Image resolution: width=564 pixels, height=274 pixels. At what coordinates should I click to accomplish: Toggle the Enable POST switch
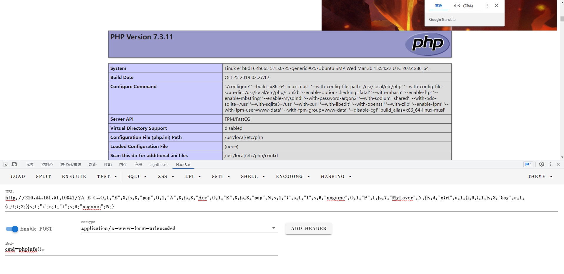click(12, 229)
